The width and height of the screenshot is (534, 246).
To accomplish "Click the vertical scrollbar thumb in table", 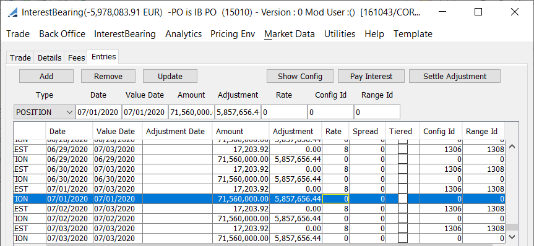I will pos(512,227).
